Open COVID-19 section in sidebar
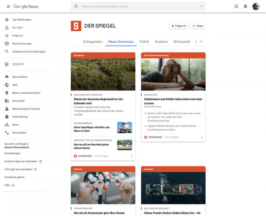The width and height of the screenshot is (266, 216). (18, 64)
